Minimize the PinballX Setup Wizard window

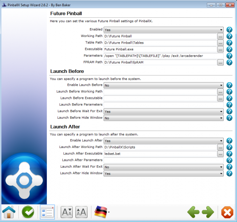click(x=211, y=5)
